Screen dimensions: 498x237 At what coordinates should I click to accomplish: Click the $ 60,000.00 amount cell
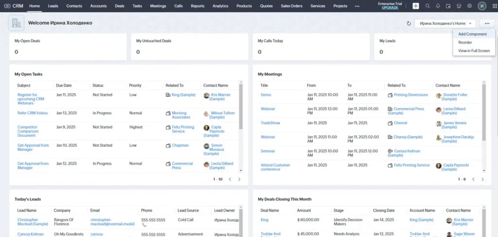308,220
